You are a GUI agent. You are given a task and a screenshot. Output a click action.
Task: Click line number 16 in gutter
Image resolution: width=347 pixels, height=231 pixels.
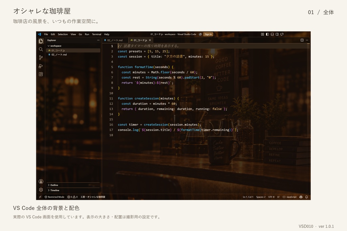point(111,124)
